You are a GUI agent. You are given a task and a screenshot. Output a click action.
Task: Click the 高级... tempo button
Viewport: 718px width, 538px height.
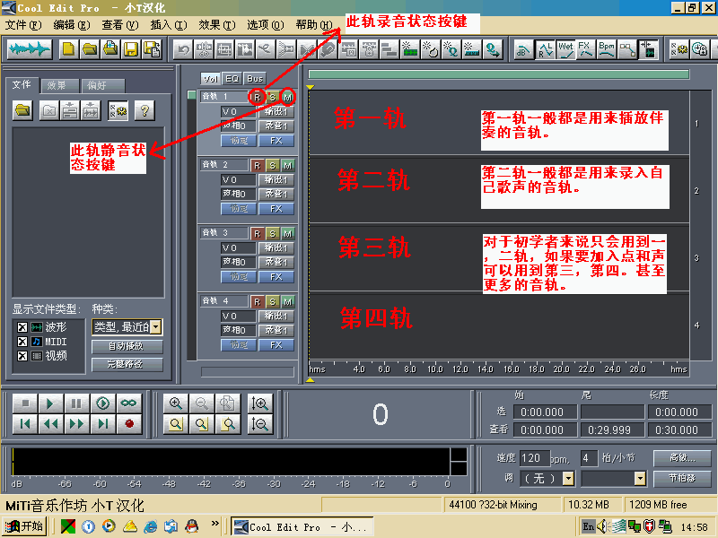pos(682,457)
